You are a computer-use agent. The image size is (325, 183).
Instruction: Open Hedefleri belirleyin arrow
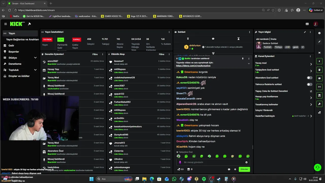point(311,116)
